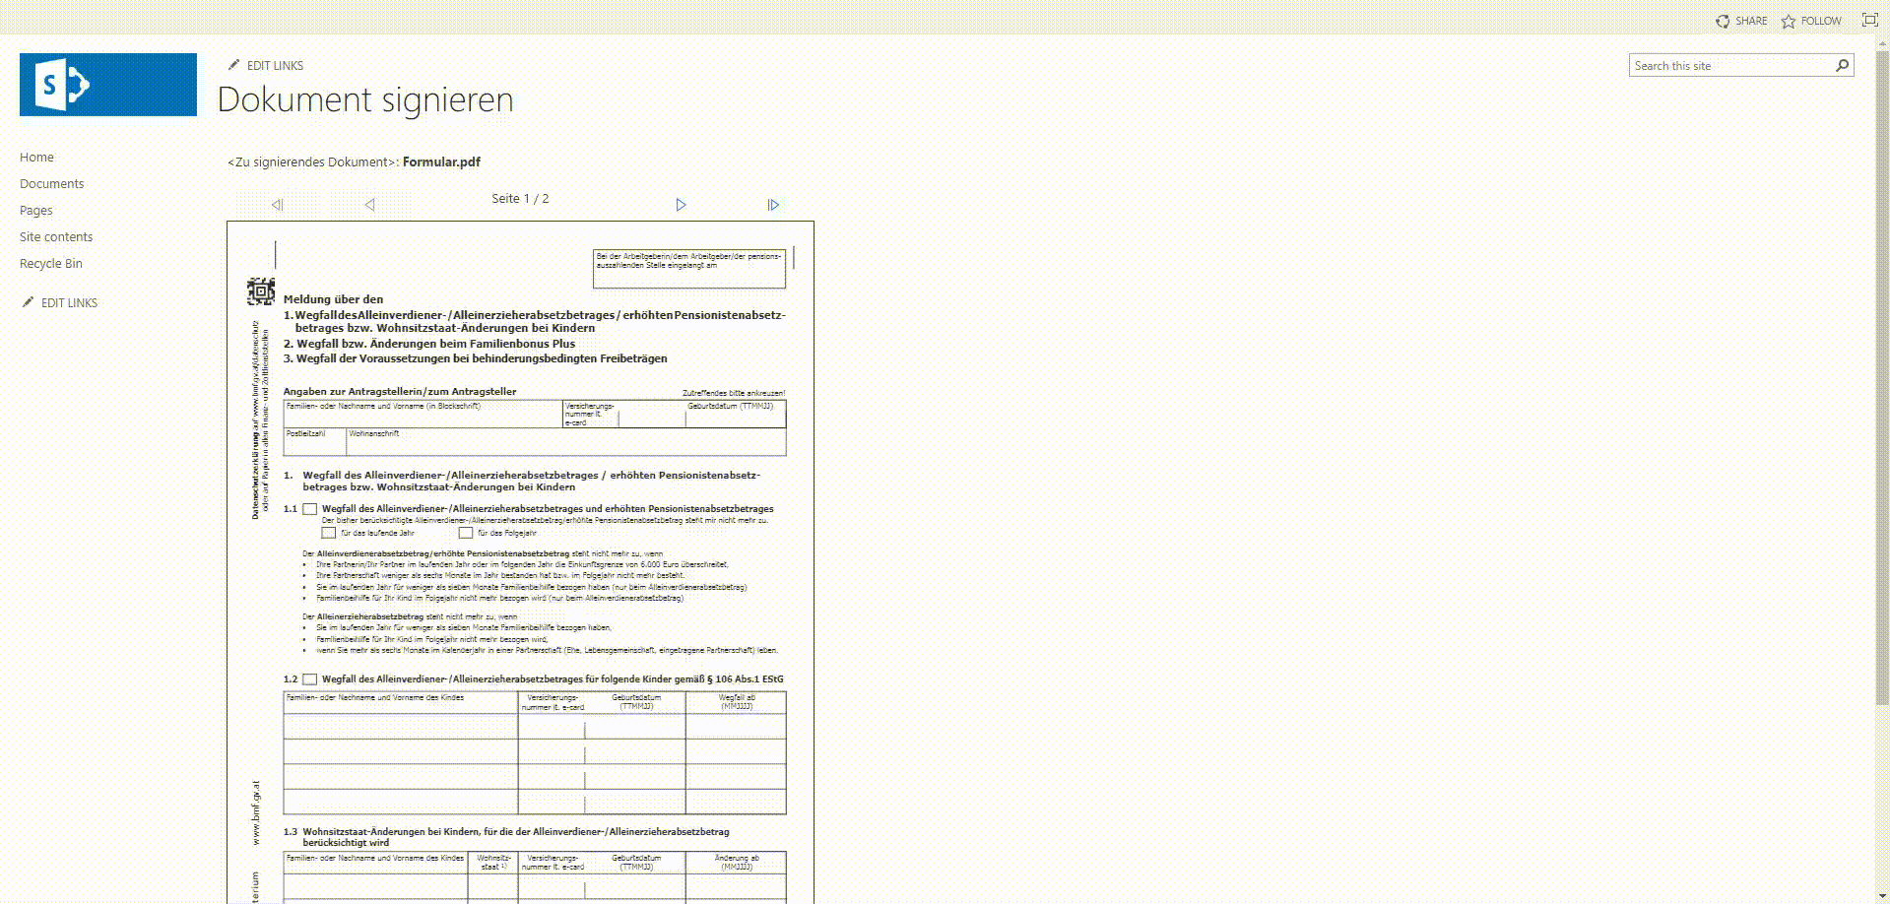This screenshot has width=1890, height=904.
Task: Select the pencil icon next to top EDIT LINKS
Action: (x=234, y=64)
